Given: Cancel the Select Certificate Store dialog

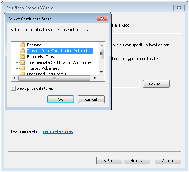Looking at the screenshot, I should coord(91,99).
